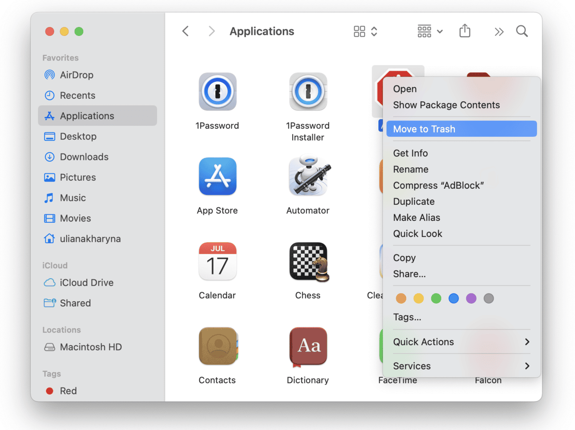
Task: Click the Share icon in the toolbar
Action: [x=465, y=30]
